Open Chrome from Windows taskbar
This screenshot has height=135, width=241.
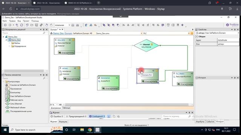coord(90,130)
